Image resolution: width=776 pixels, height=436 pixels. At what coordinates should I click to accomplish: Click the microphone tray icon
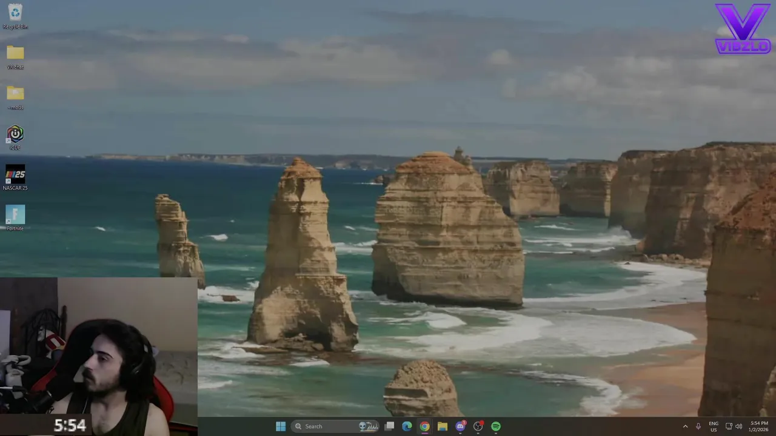point(698,426)
